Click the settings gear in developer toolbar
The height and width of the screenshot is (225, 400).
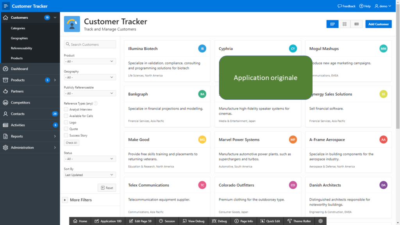(x=320, y=221)
